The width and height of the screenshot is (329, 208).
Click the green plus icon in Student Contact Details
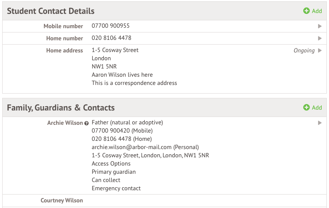pyautogui.click(x=306, y=11)
